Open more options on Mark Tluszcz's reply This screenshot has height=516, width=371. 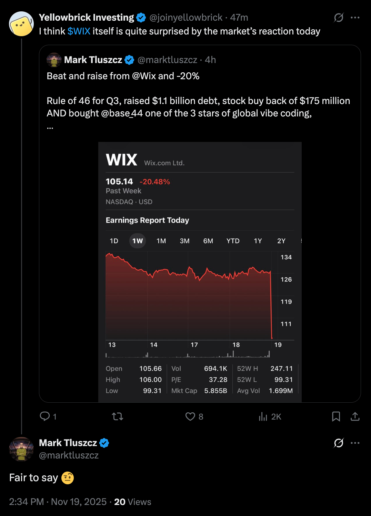(355, 443)
